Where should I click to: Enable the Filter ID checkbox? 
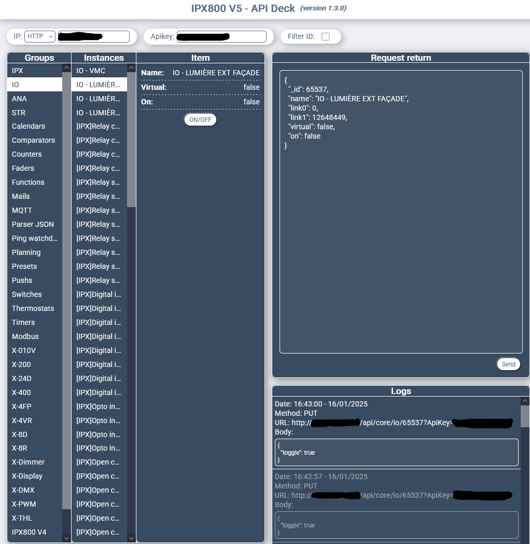pyautogui.click(x=326, y=36)
